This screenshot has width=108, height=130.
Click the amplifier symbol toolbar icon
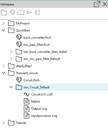click(29, 12)
